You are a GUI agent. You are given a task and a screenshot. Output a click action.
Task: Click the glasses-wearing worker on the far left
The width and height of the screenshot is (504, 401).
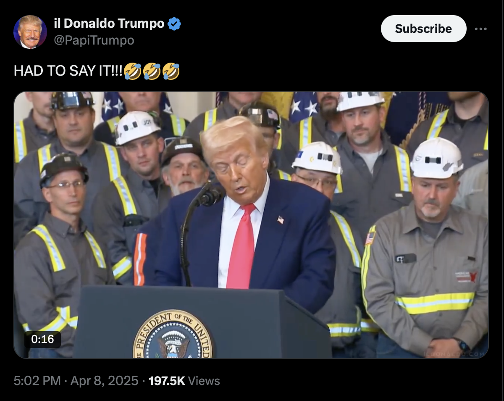(x=63, y=252)
